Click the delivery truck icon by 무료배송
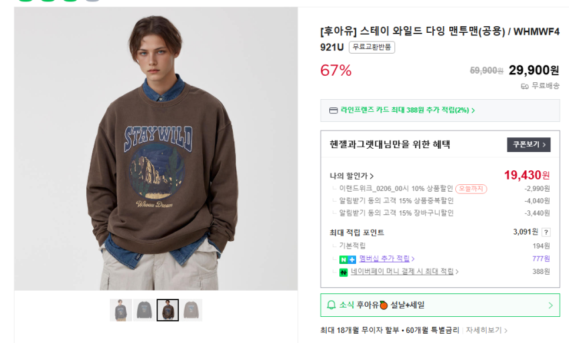The image size is (569, 343). click(x=524, y=86)
